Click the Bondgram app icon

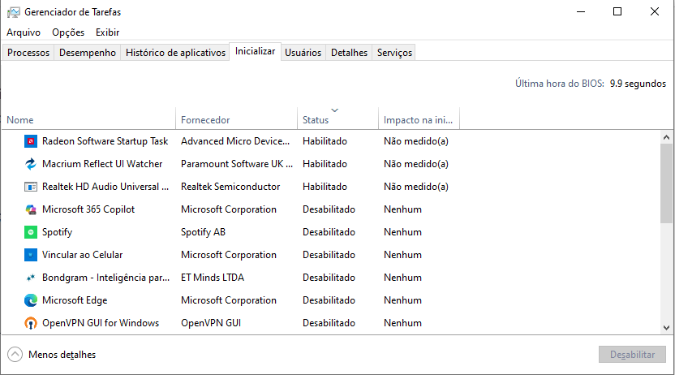[x=31, y=278]
